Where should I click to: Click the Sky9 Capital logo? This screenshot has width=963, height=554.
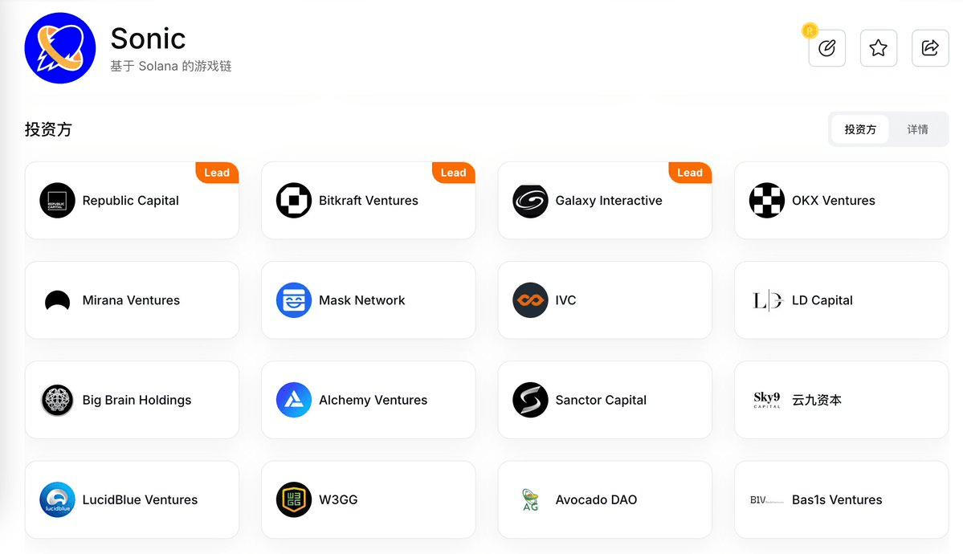tap(766, 400)
